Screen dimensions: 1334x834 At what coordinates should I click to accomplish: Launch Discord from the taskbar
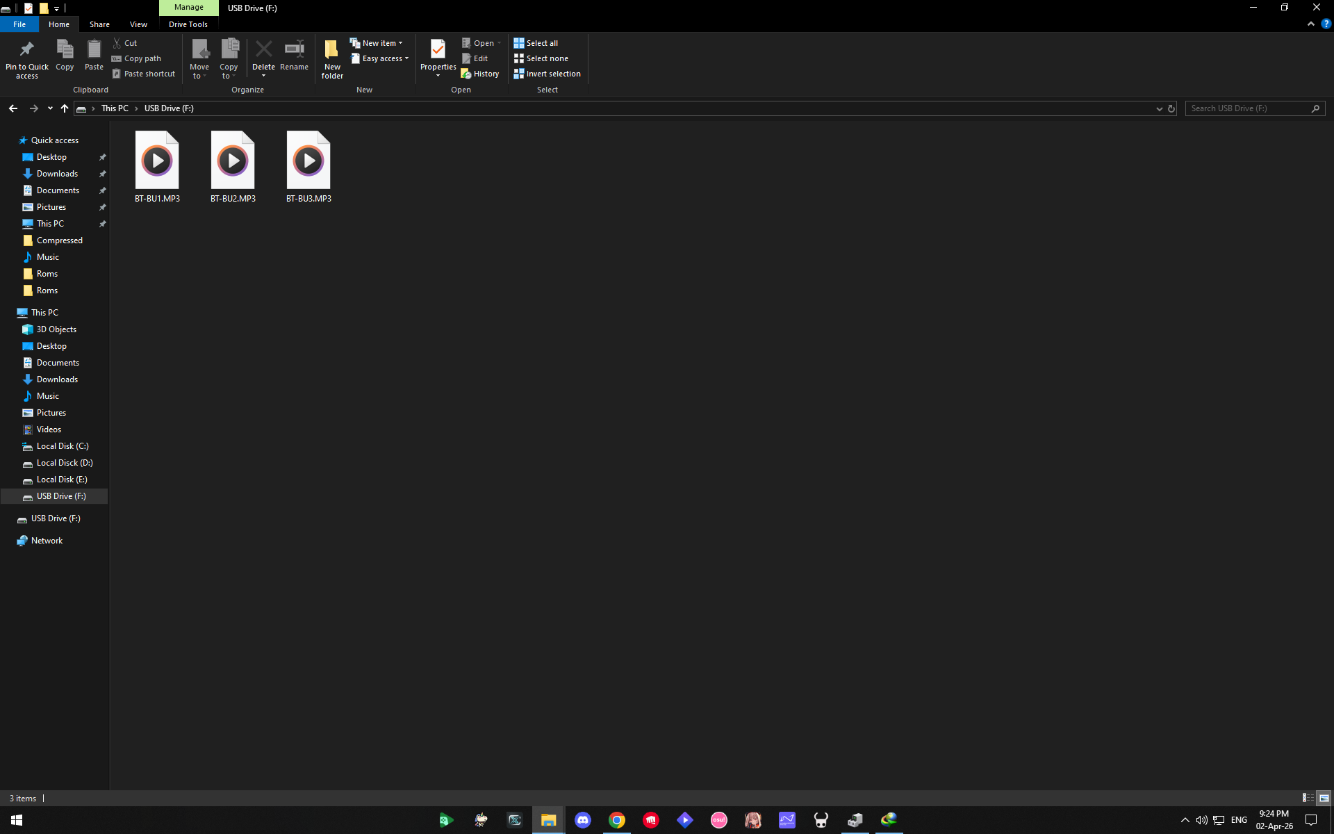click(x=582, y=820)
